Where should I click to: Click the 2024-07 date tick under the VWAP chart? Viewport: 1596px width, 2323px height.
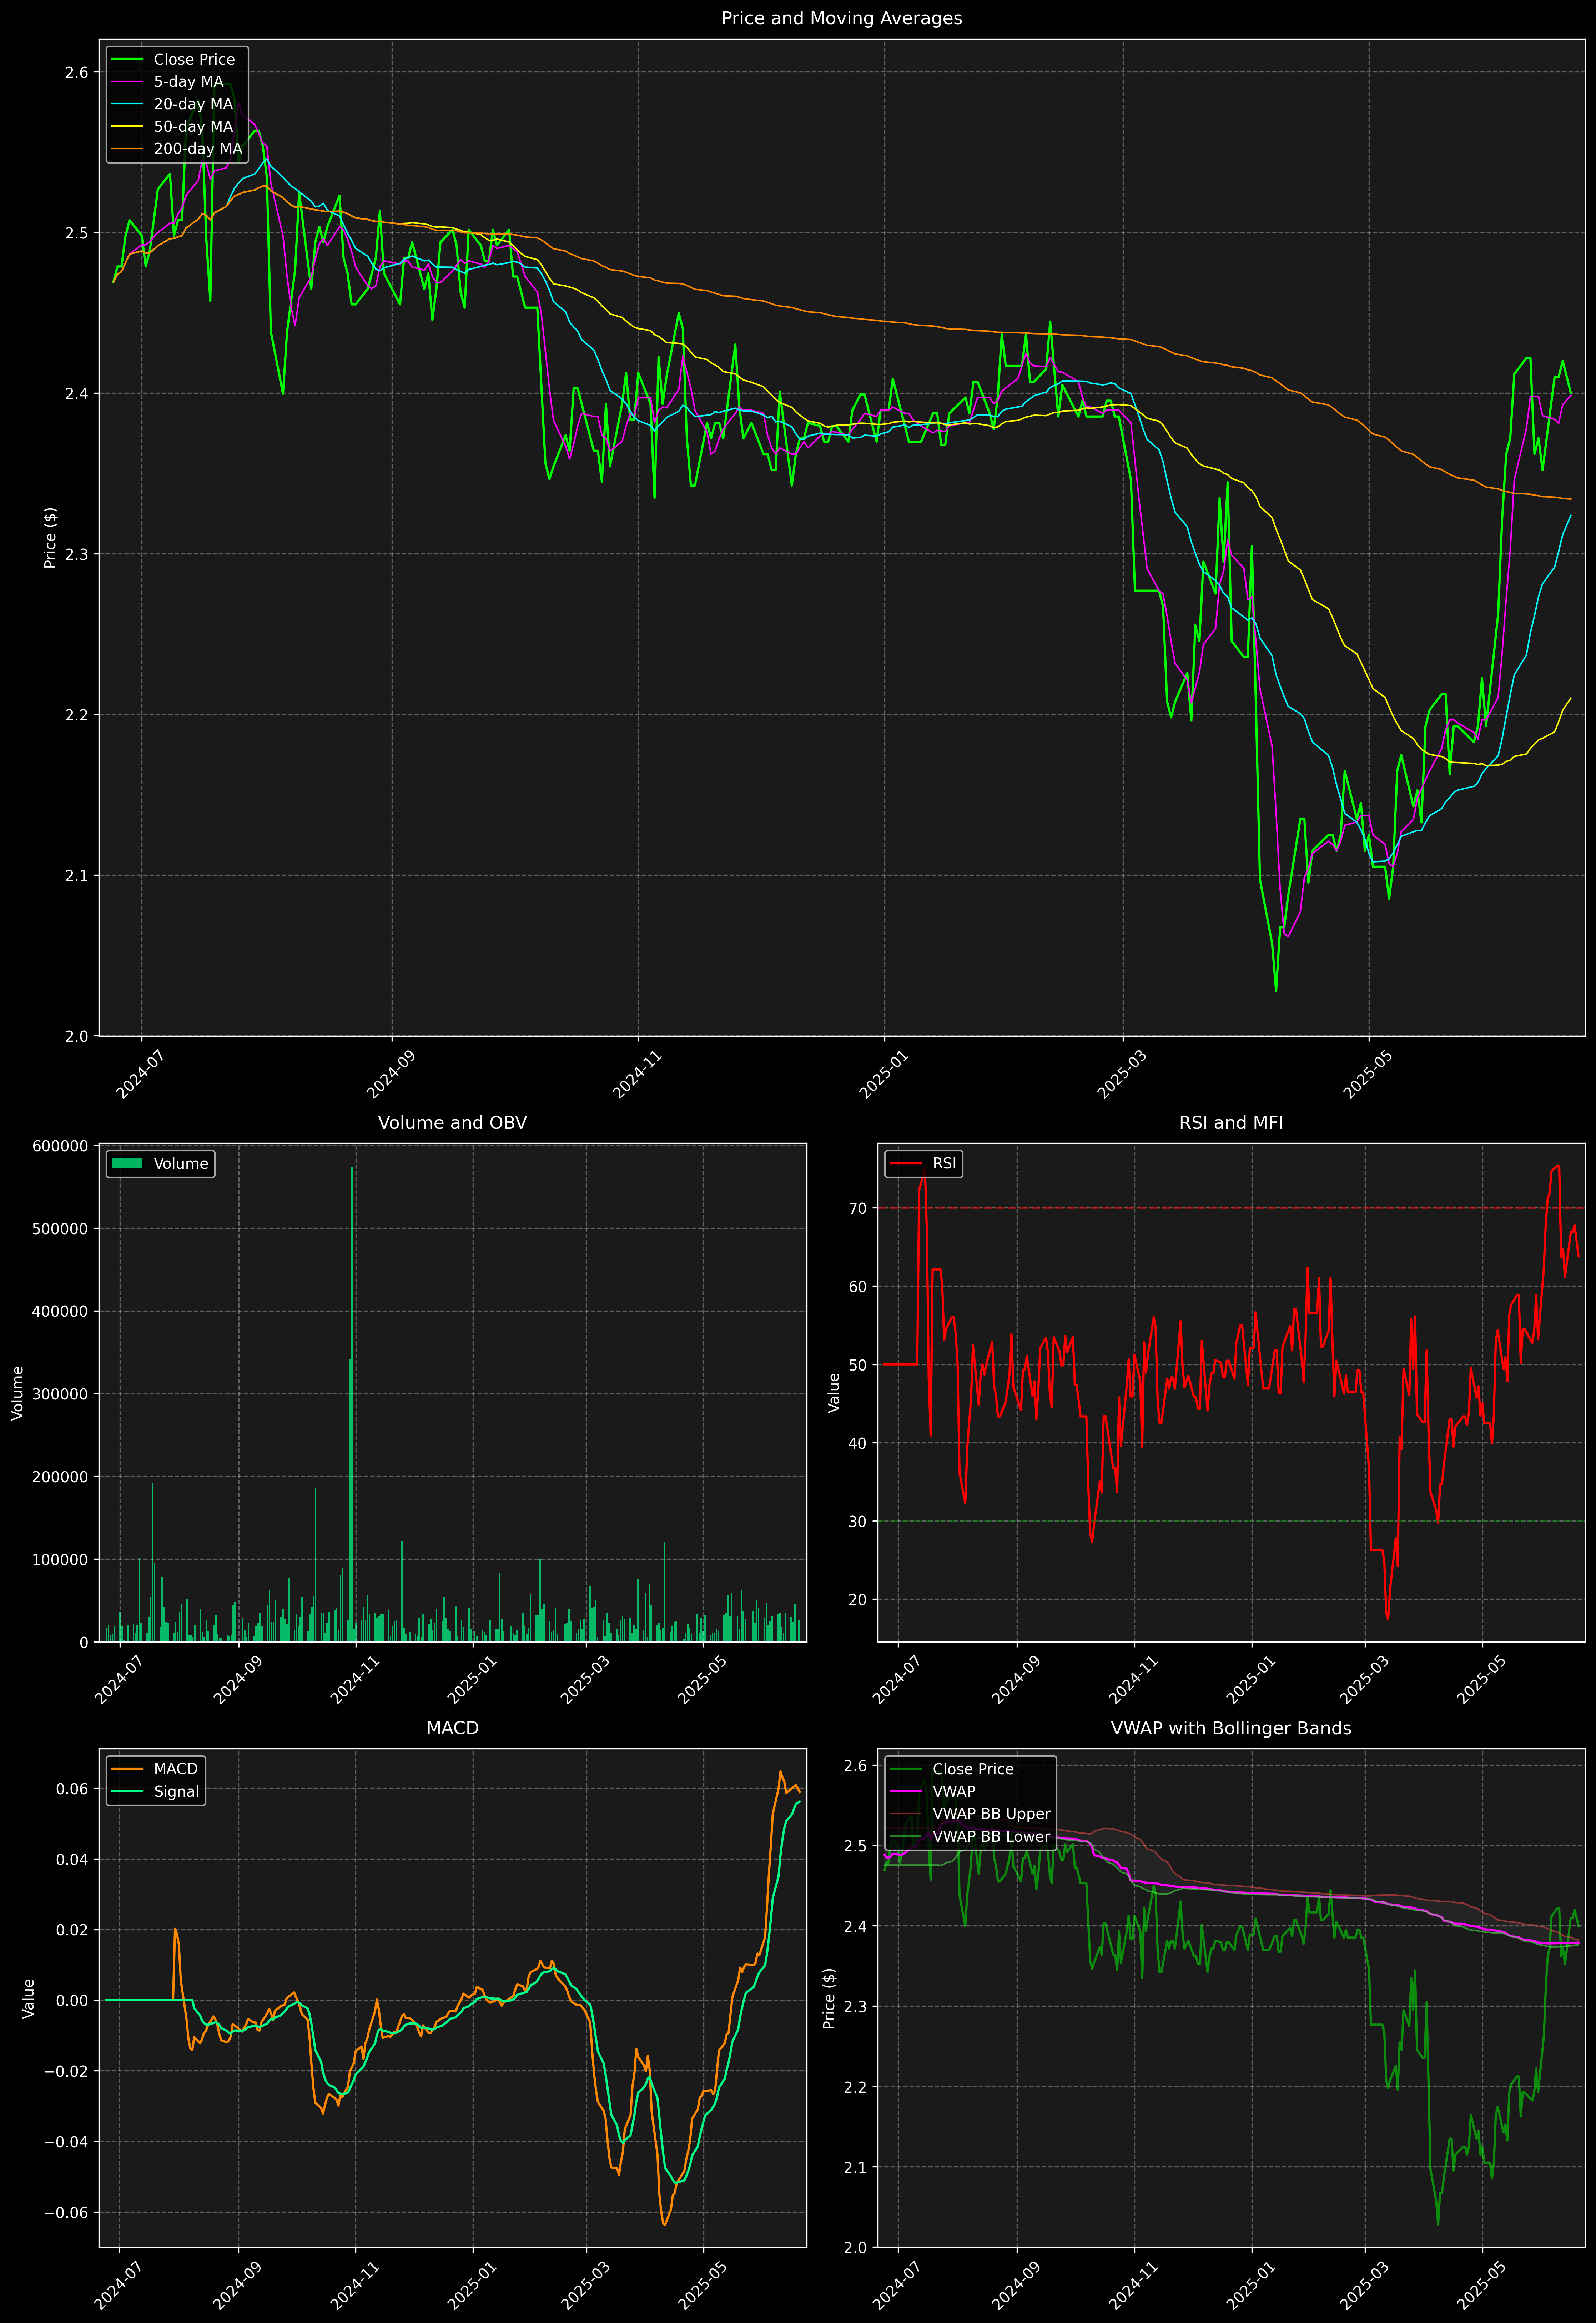coord(897,2285)
